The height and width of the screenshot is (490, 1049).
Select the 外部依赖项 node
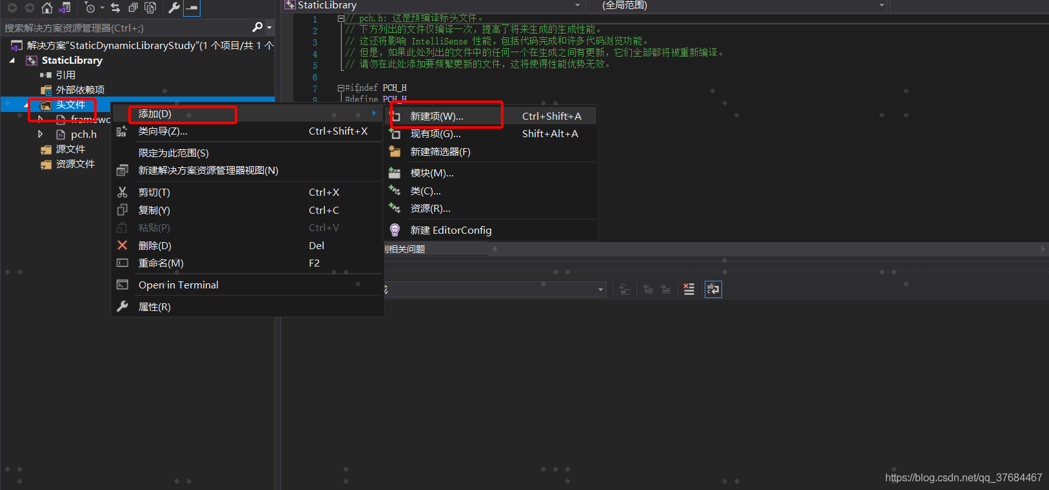80,90
